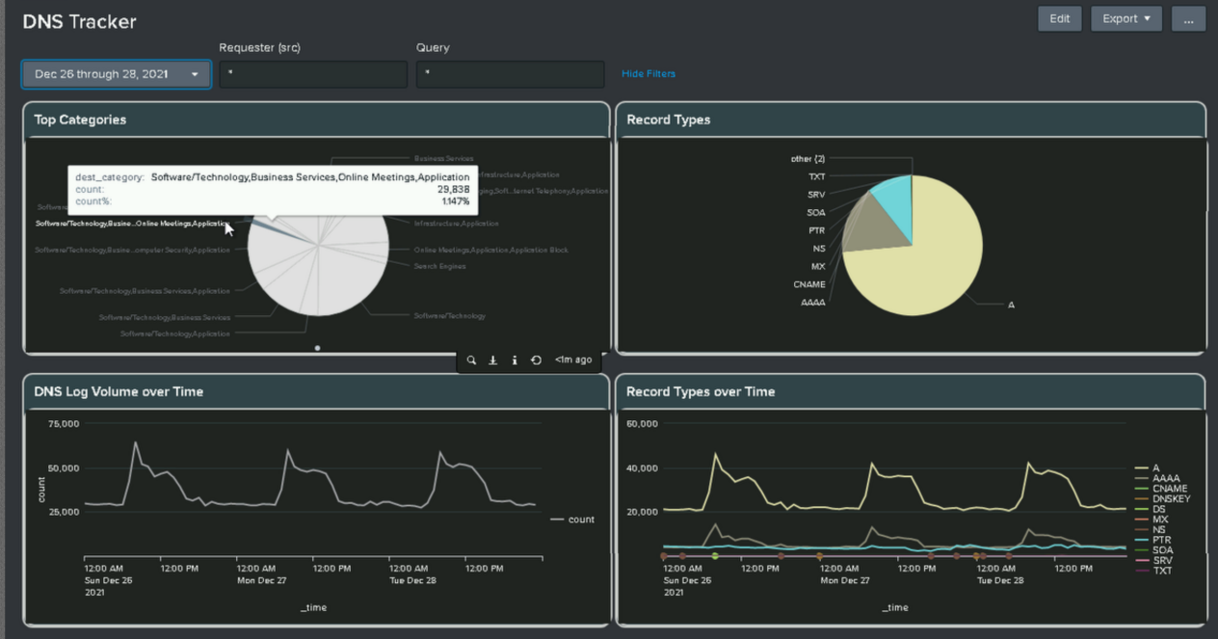This screenshot has height=639, width=1218.
Task: Focus the Query filter input field
Action: pyautogui.click(x=511, y=74)
